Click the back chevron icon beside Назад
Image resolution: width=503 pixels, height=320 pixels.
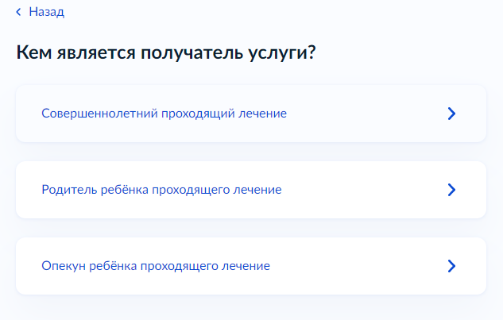click(18, 13)
